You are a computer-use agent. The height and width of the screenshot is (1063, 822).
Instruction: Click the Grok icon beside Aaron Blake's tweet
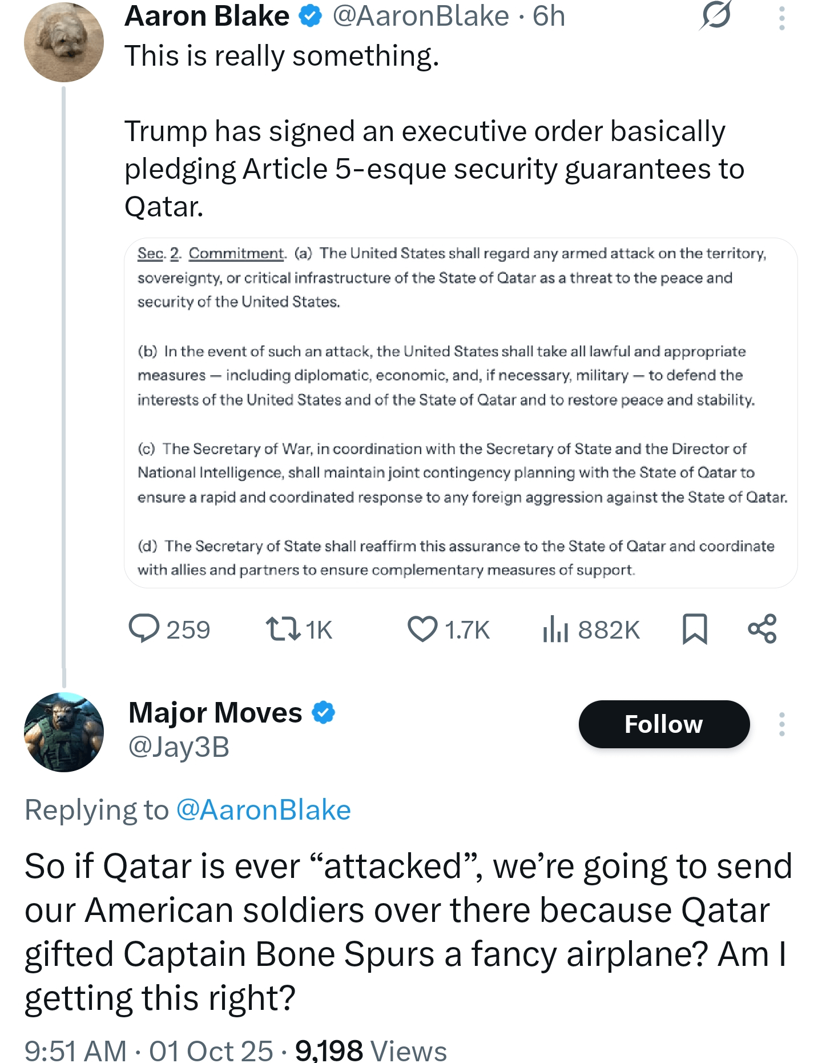point(715,15)
